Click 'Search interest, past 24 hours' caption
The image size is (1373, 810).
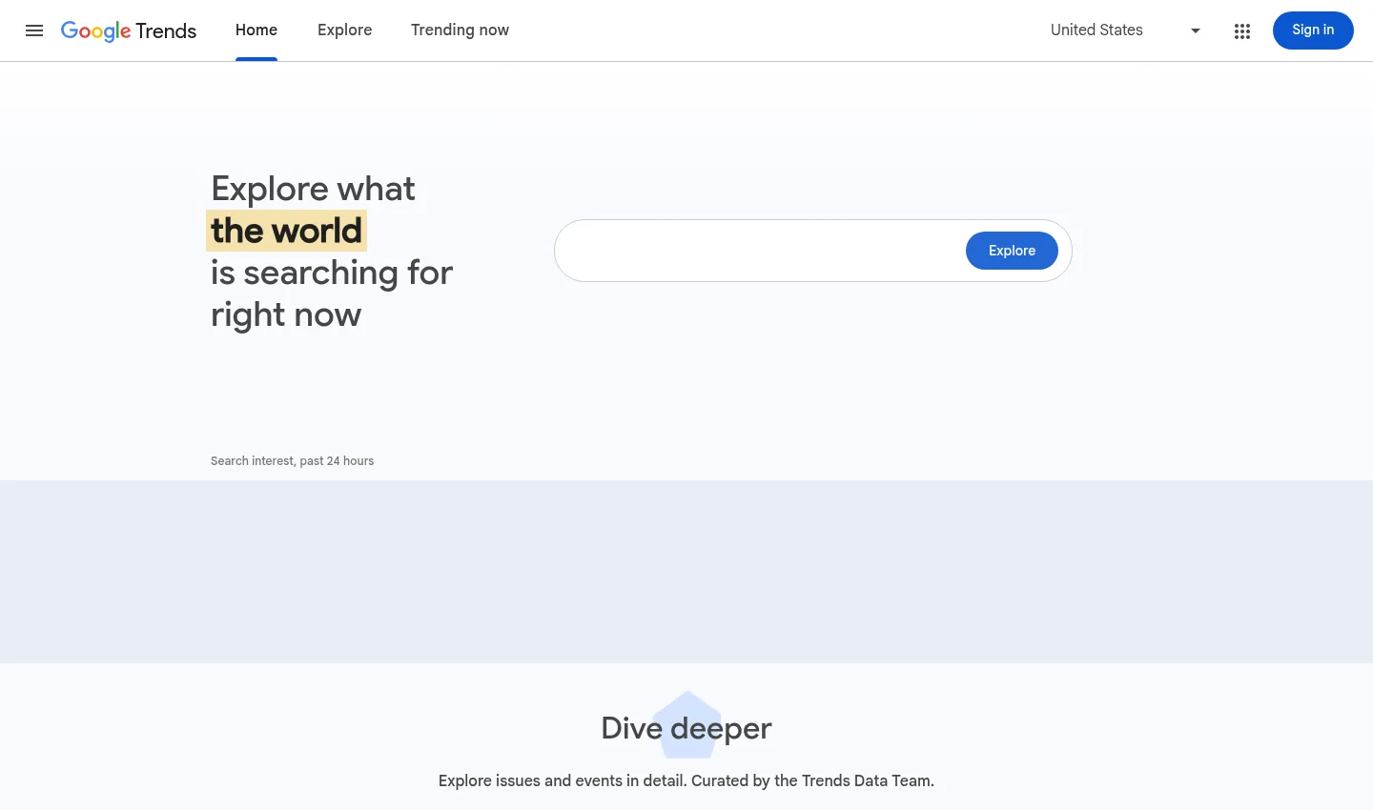tap(292, 461)
